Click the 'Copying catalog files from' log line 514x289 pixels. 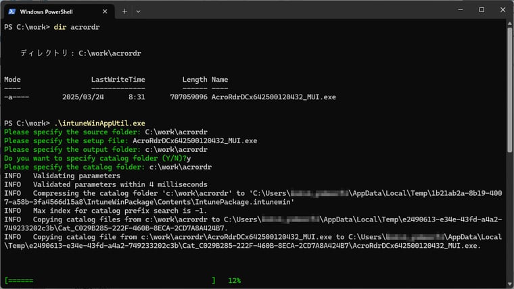click(x=253, y=224)
